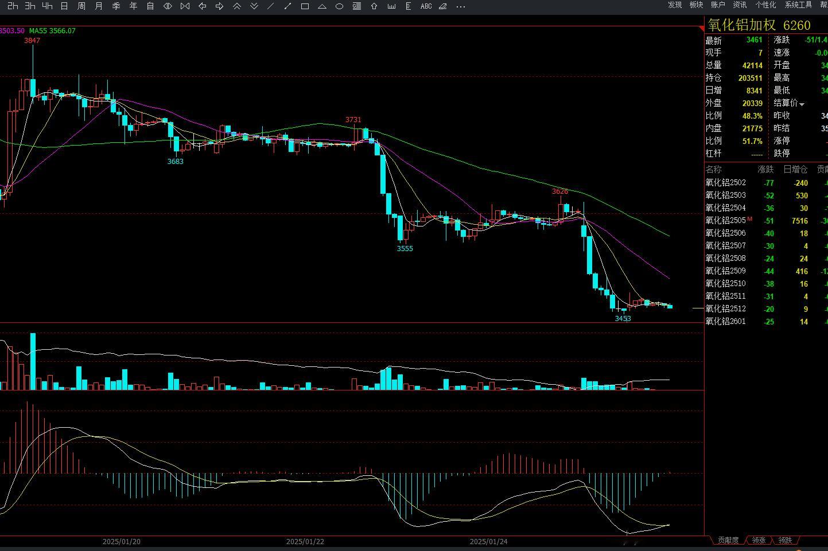
Task: Open the 板块 menu
Action: [696, 5]
